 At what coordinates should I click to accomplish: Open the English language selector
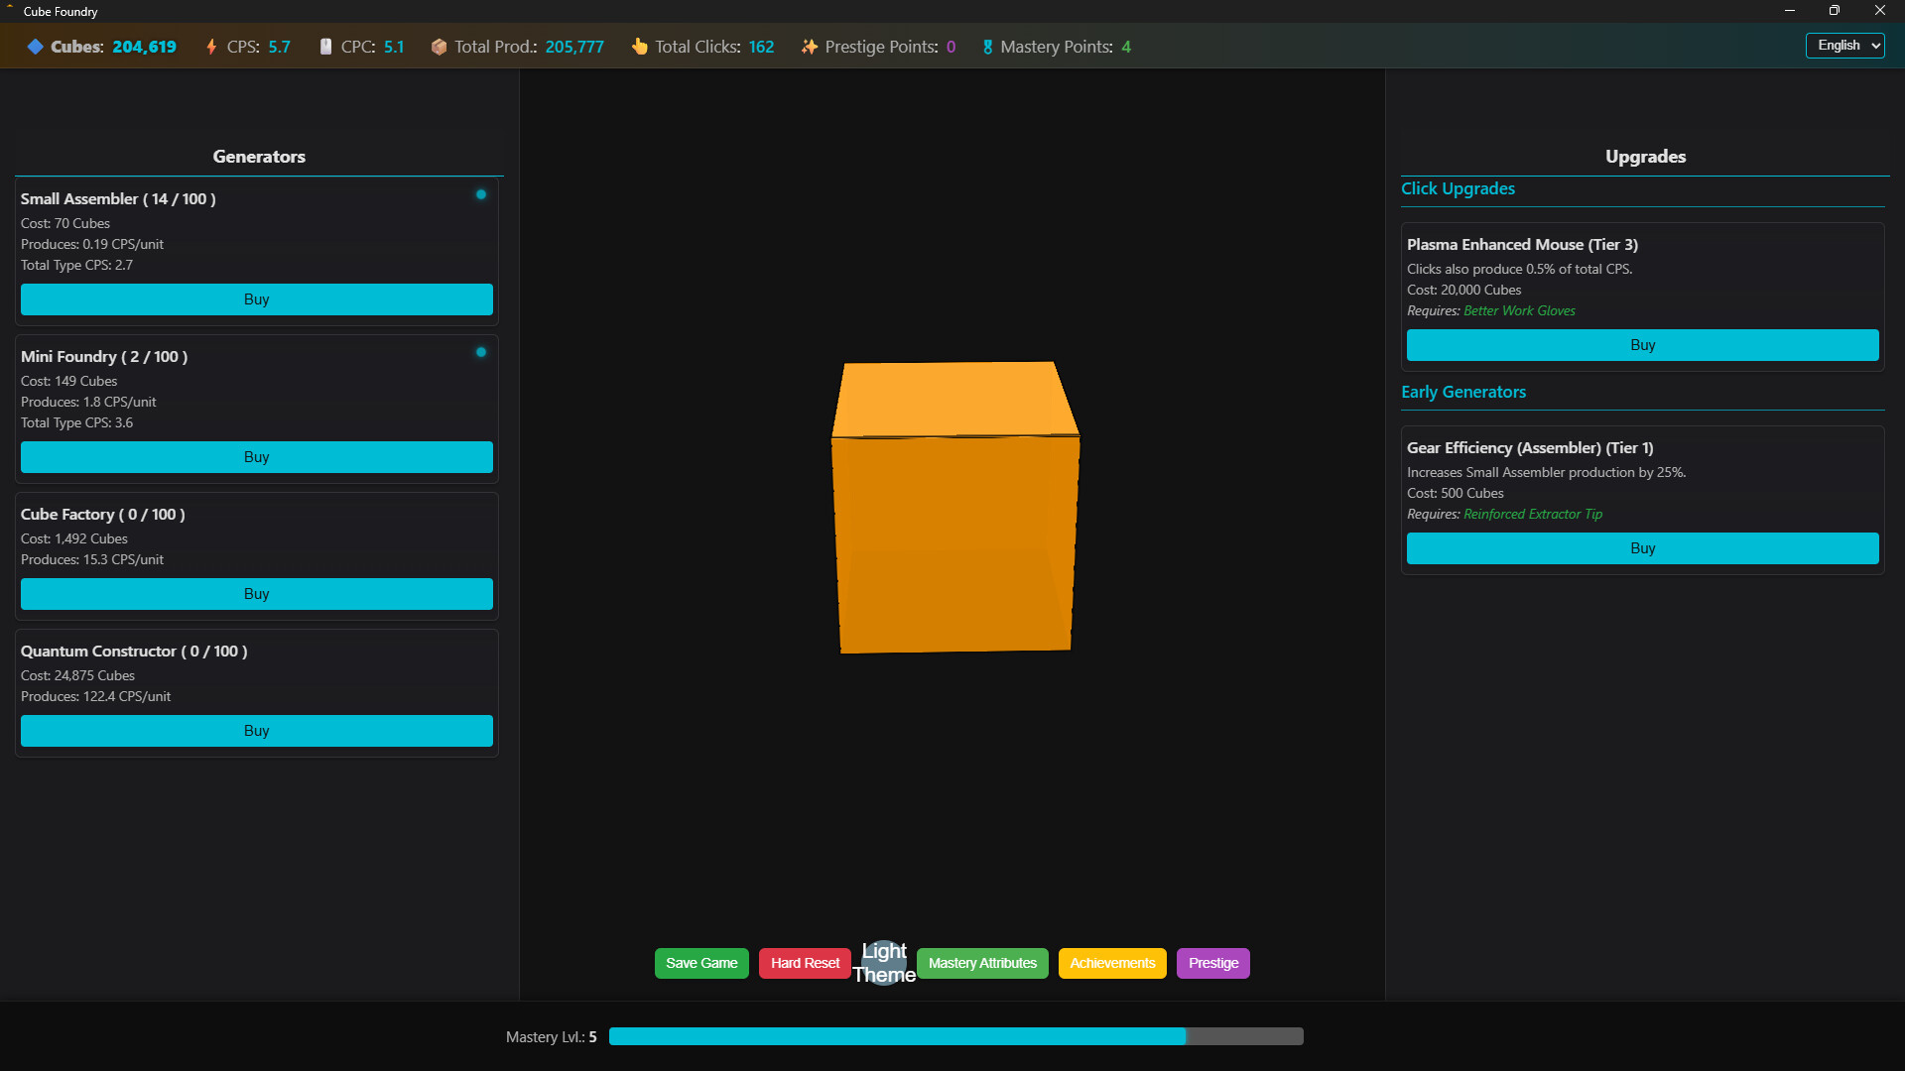[x=1844, y=45]
